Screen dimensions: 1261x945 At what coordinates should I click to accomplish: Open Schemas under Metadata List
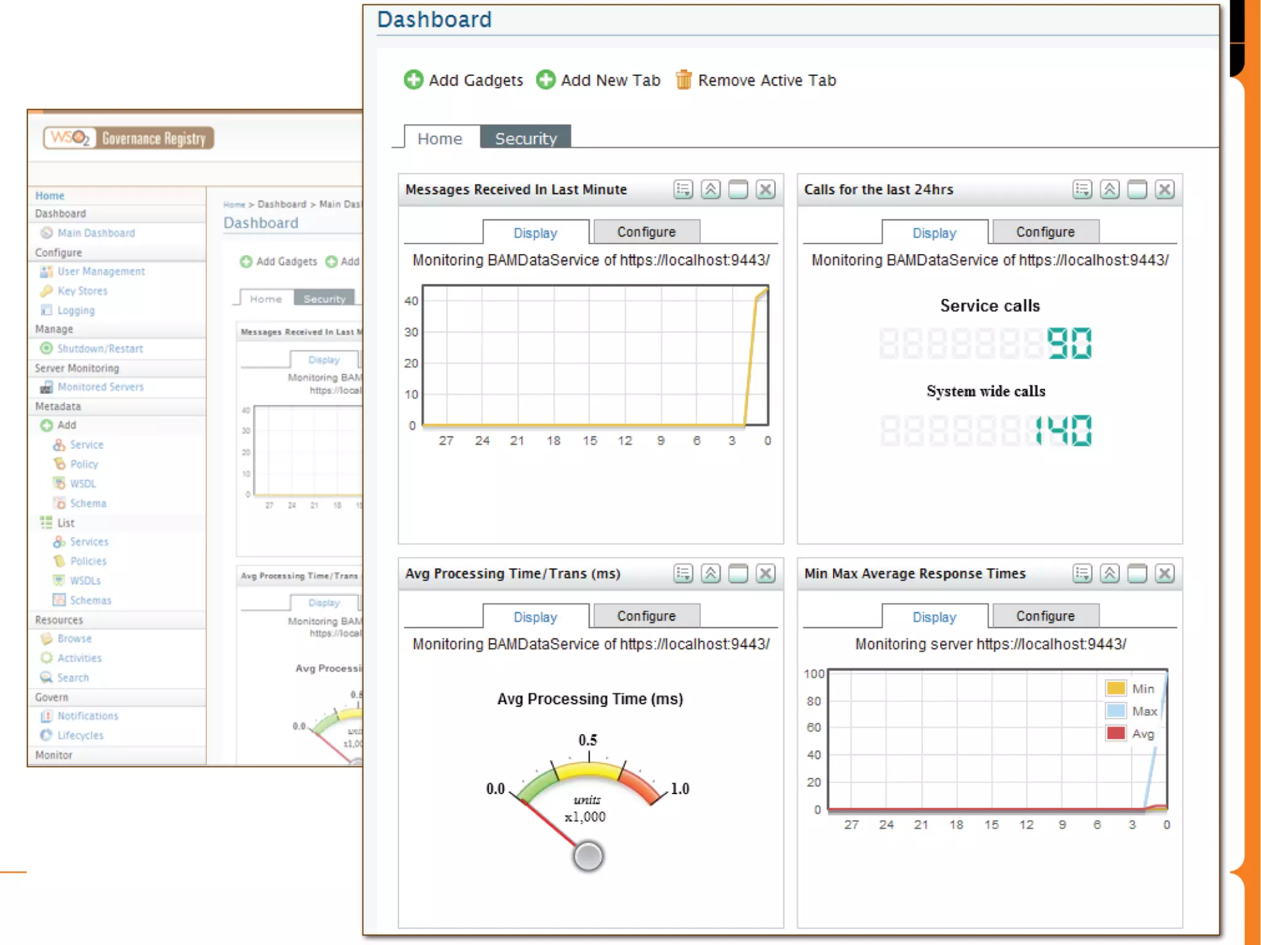[x=91, y=600]
